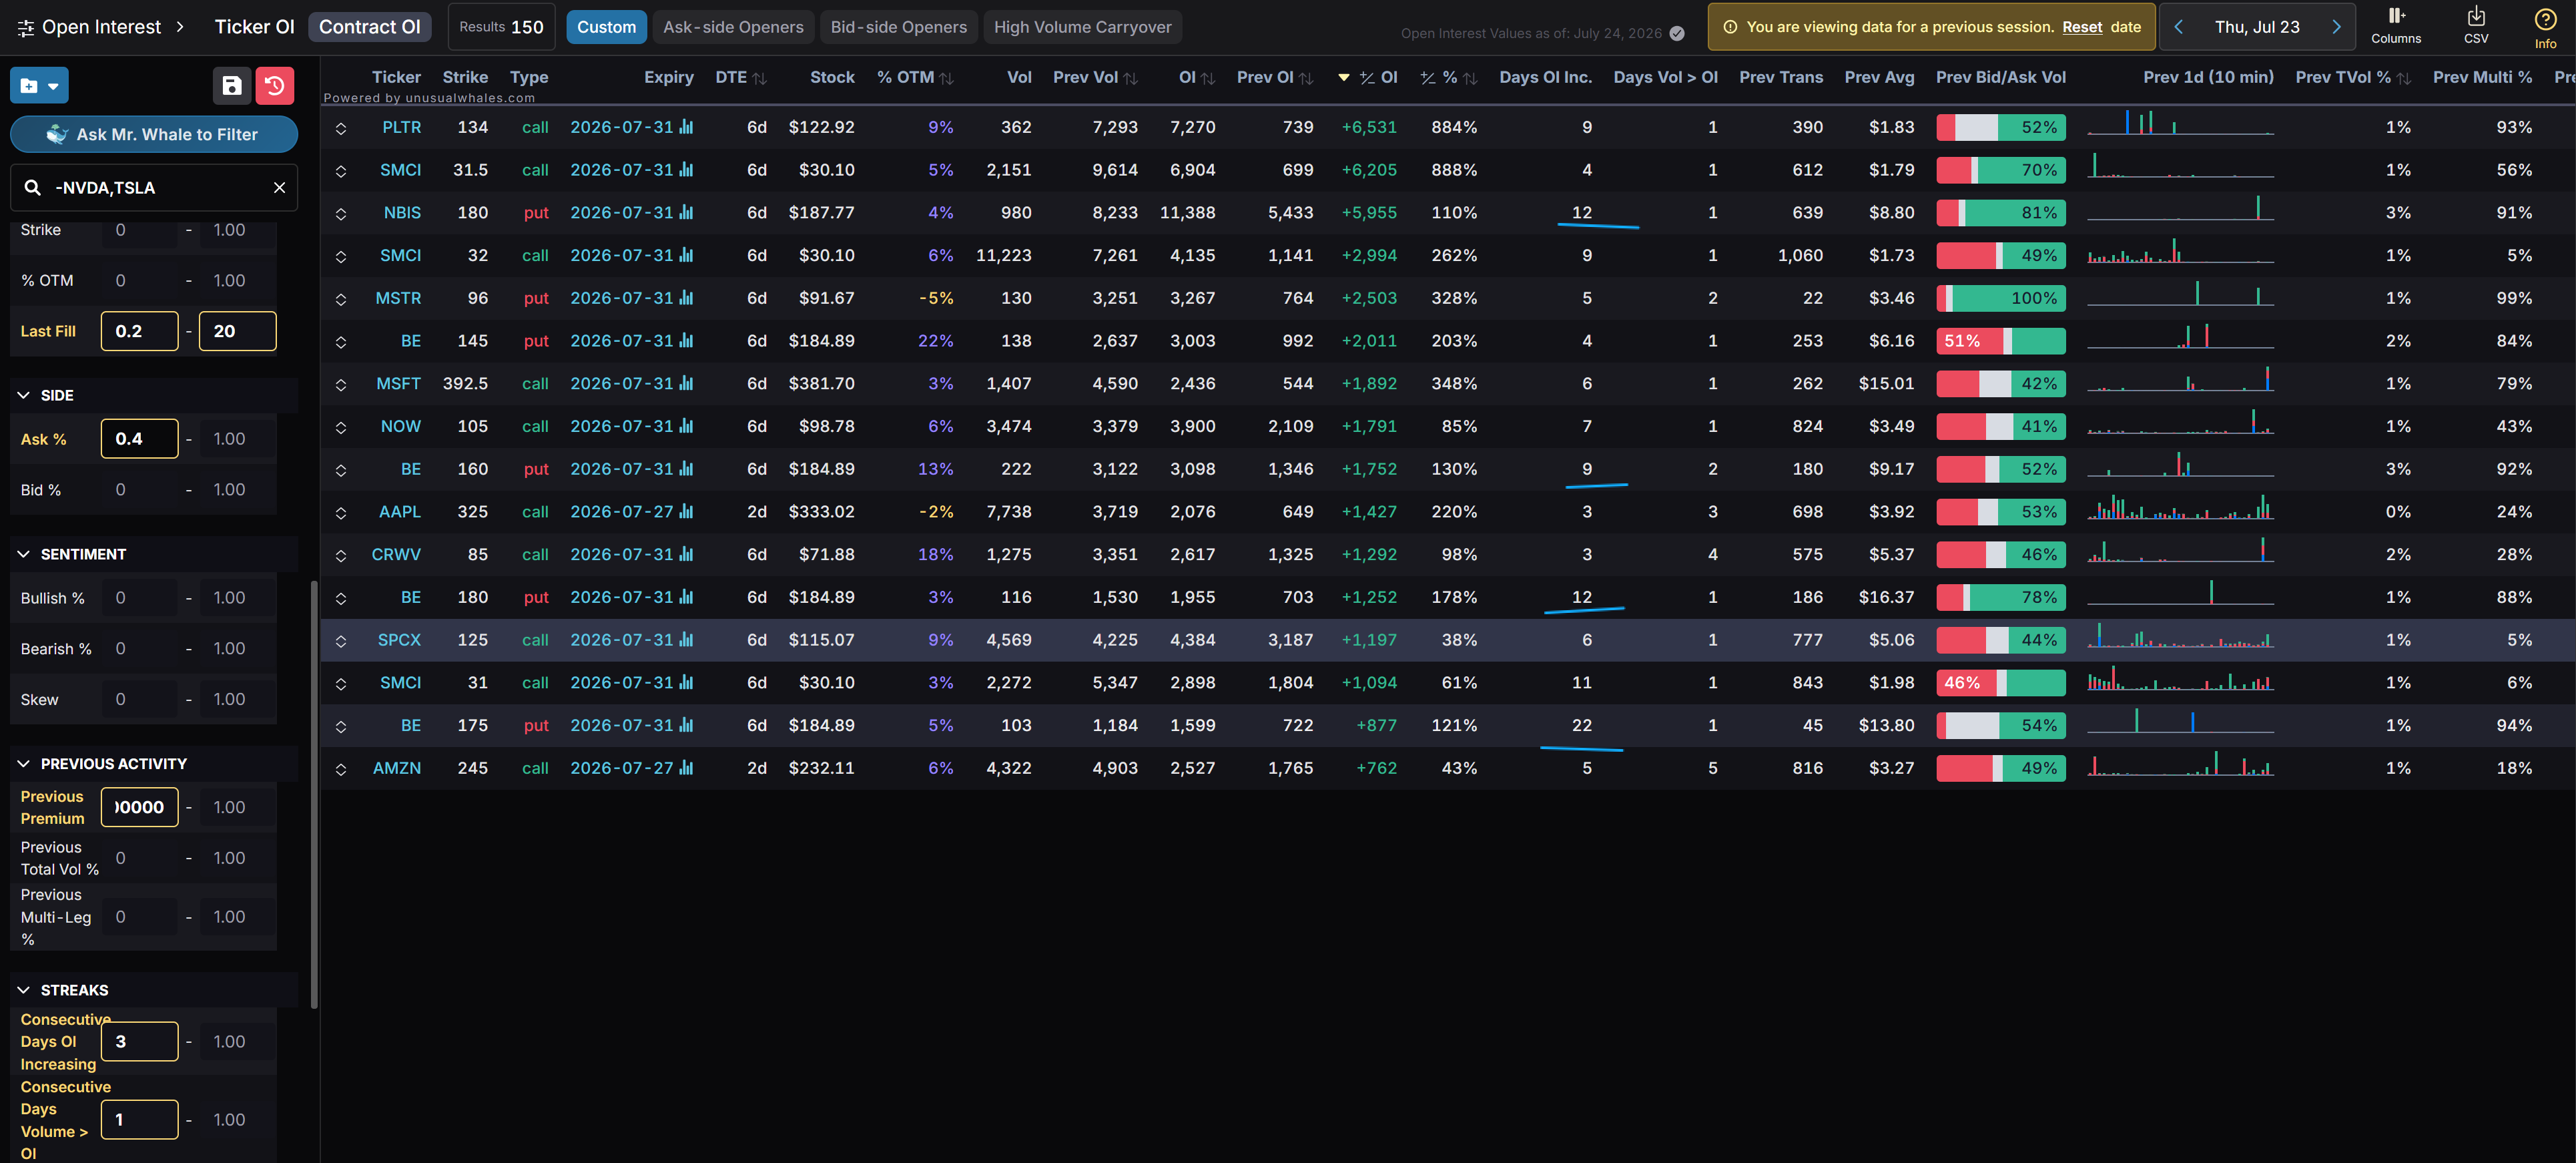This screenshot has width=2576, height=1163.
Task: Edit the Ask % minimum field 0.4
Action: coord(140,439)
